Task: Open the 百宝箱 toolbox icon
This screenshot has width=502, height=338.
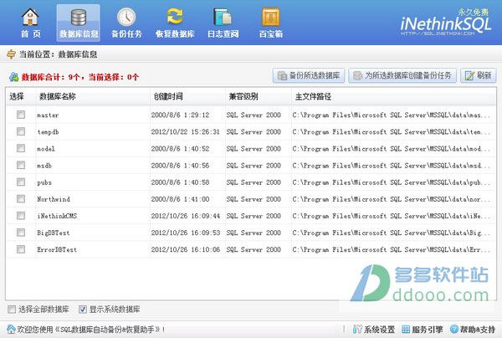Action: [x=271, y=17]
